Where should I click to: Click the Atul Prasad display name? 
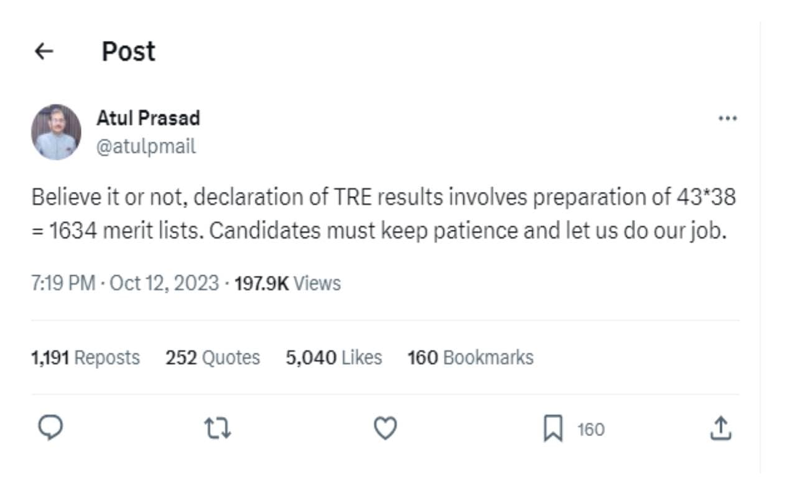(x=148, y=118)
